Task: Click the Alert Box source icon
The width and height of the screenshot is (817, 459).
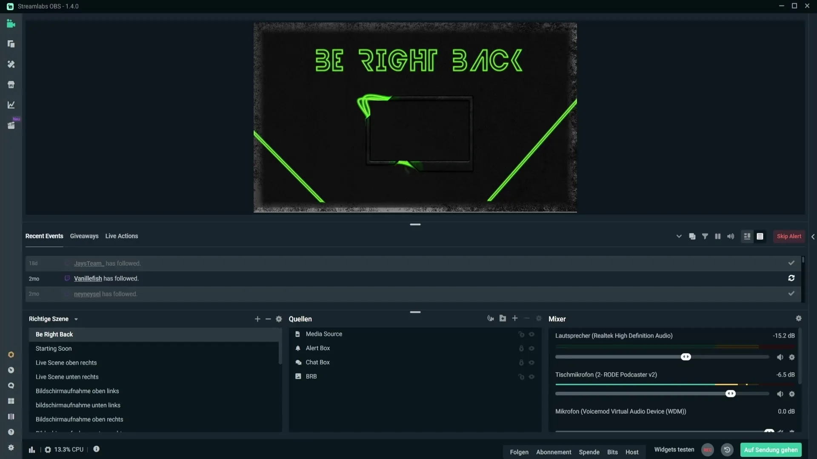Action: coord(298,348)
